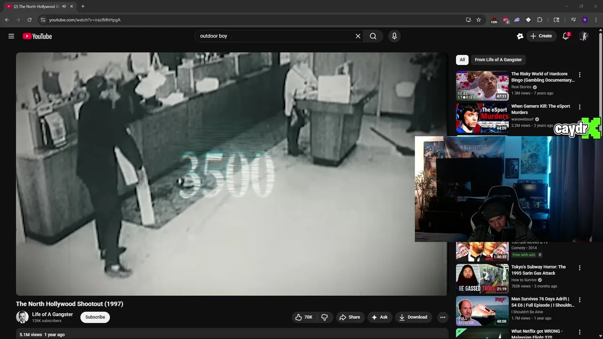Open Man Survives 76 Days Adrift title

543,302
